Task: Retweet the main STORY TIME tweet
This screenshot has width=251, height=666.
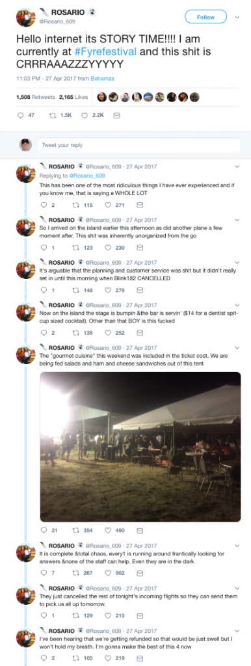Action: (x=53, y=115)
